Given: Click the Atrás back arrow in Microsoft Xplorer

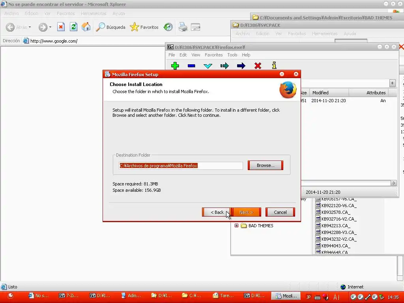Looking at the screenshot, I should (10, 27).
